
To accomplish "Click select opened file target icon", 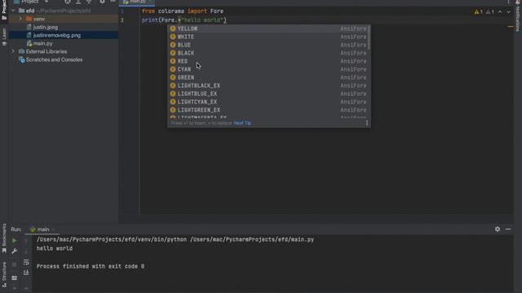I will (68, 2).
